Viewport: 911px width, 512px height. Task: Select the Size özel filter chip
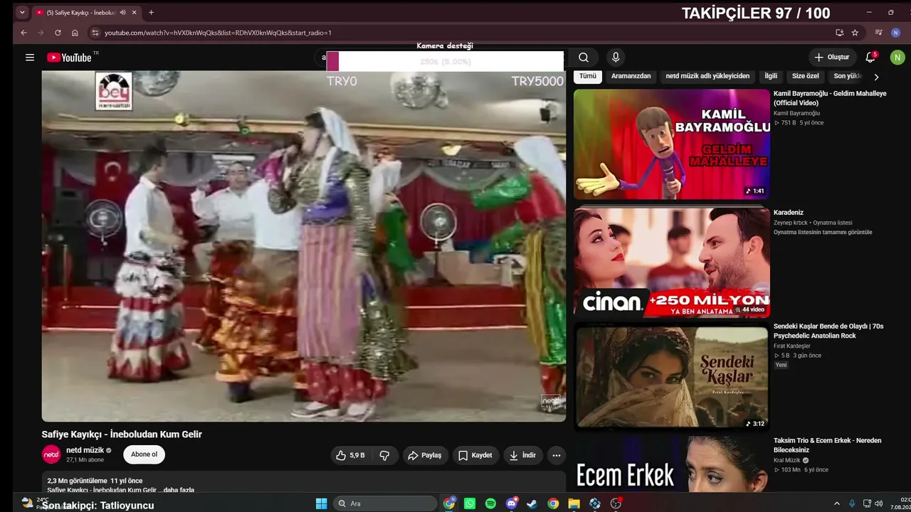[806, 76]
